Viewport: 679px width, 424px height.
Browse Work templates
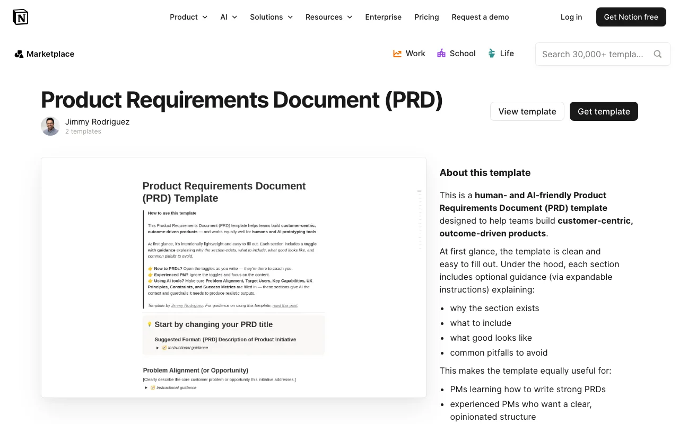click(x=409, y=54)
